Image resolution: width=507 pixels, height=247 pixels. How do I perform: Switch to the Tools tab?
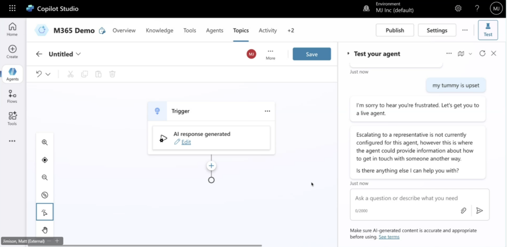pyautogui.click(x=190, y=30)
